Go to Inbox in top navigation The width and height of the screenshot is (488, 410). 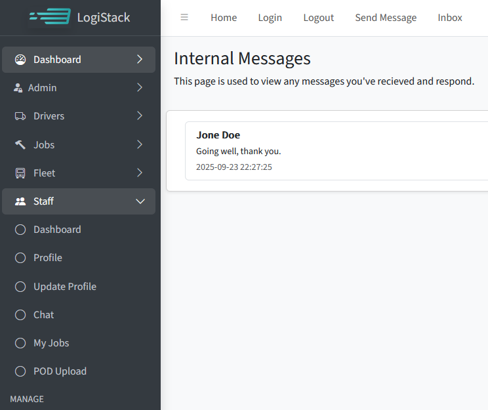tap(450, 18)
